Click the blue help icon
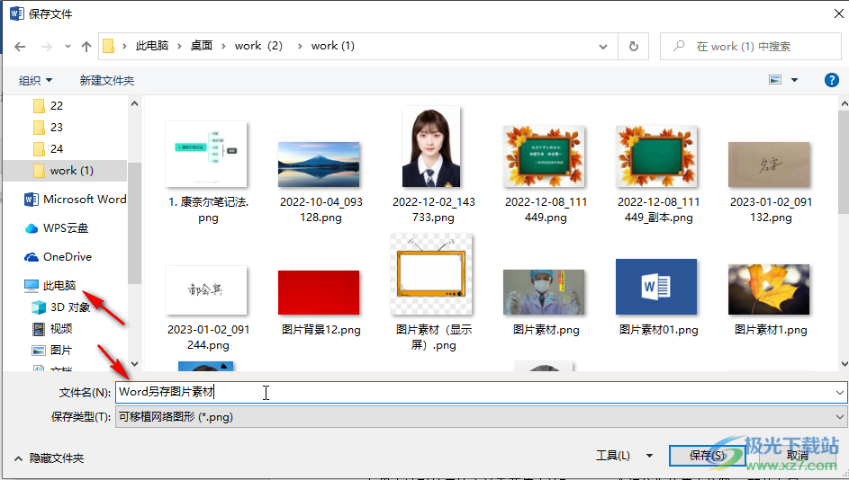 [x=831, y=80]
